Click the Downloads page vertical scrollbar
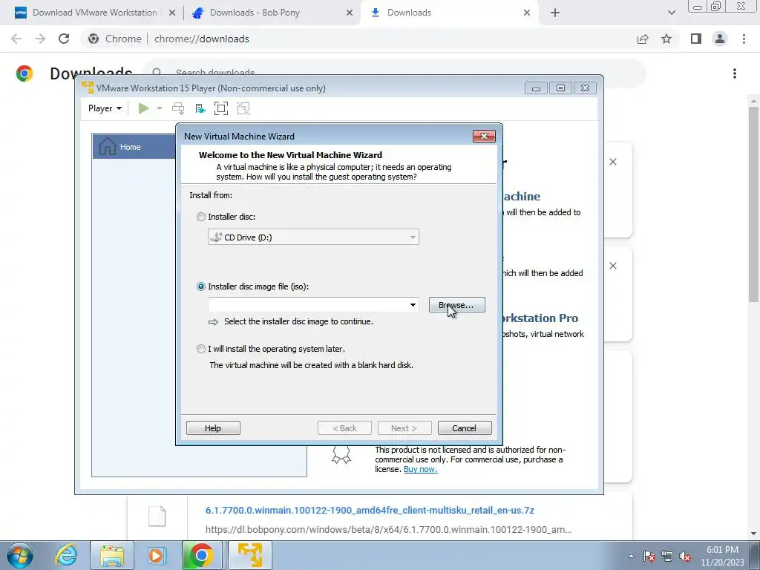The width and height of the screenshot is (760, 570). pyautogui.click(x=753, y=203)
